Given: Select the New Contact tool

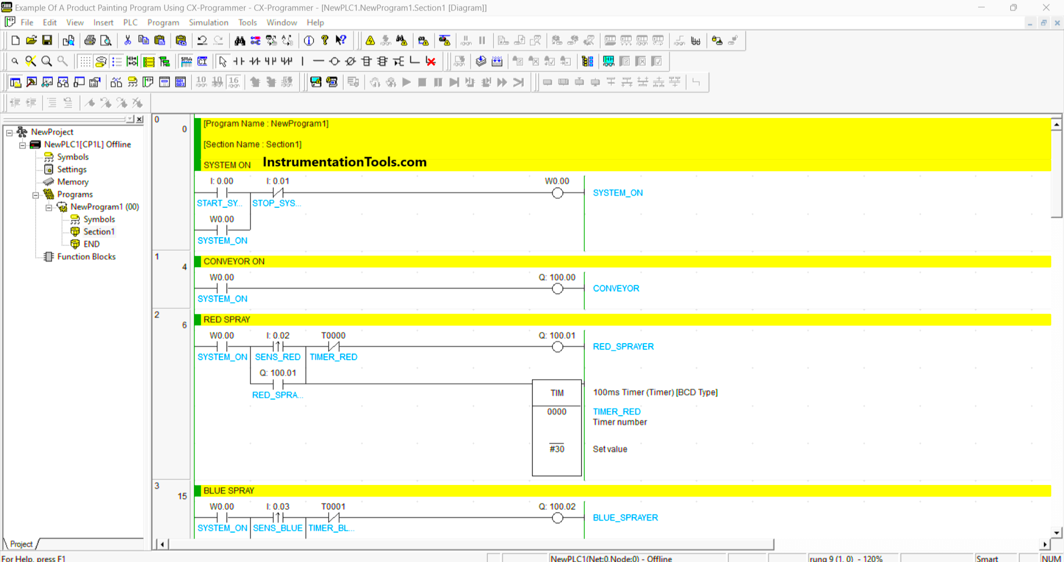Looking at the screenshot, I should pos(238,61).
